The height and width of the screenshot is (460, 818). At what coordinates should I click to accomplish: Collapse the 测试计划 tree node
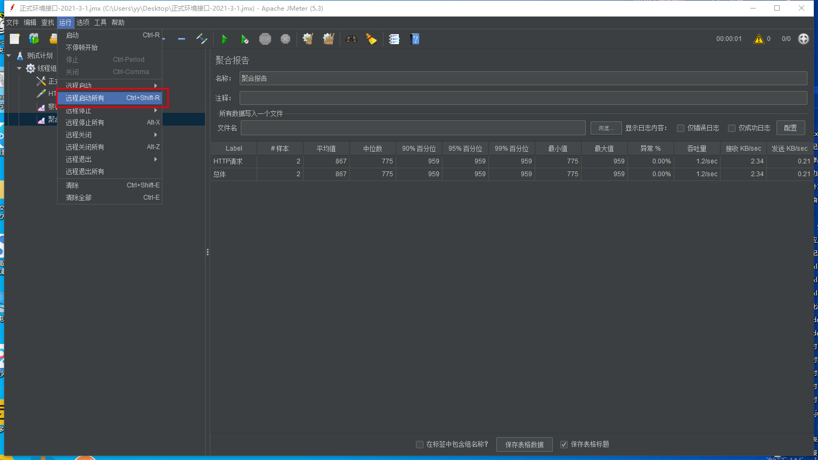(x=9, y=55)
